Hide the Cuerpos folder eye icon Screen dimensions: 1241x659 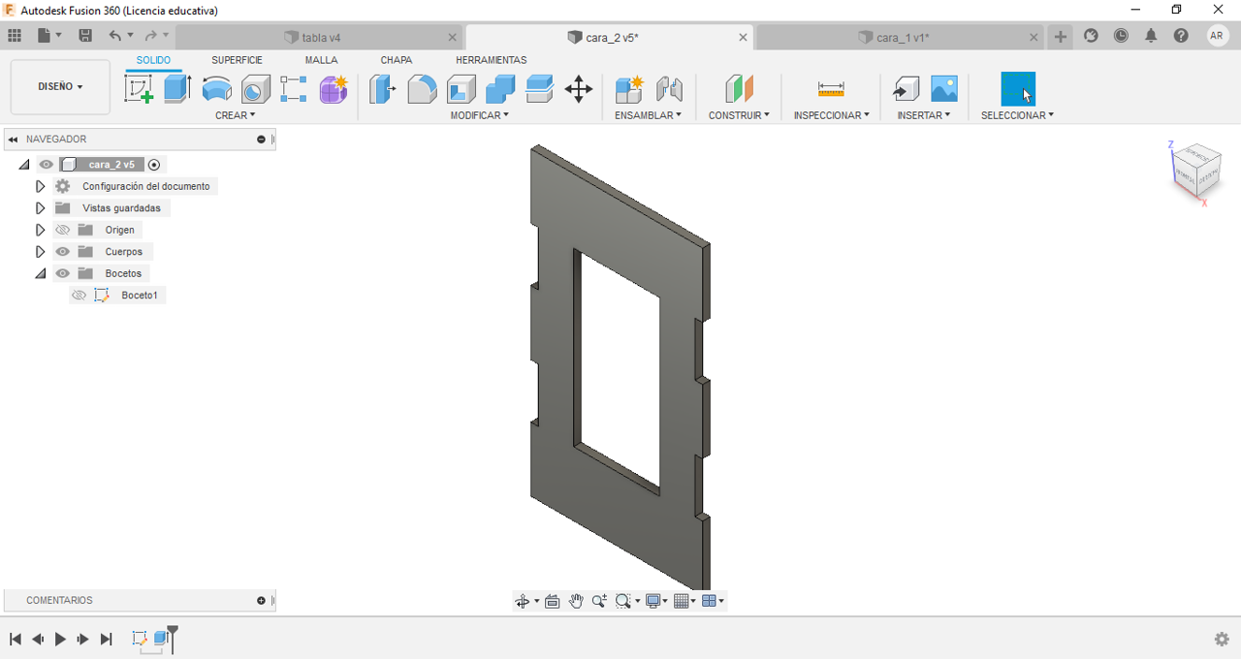pyautogui.click(x=63, y=252)
